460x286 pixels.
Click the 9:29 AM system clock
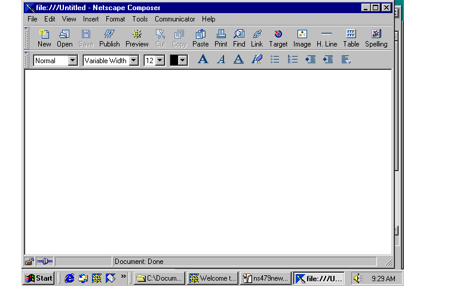click(383, 278)
